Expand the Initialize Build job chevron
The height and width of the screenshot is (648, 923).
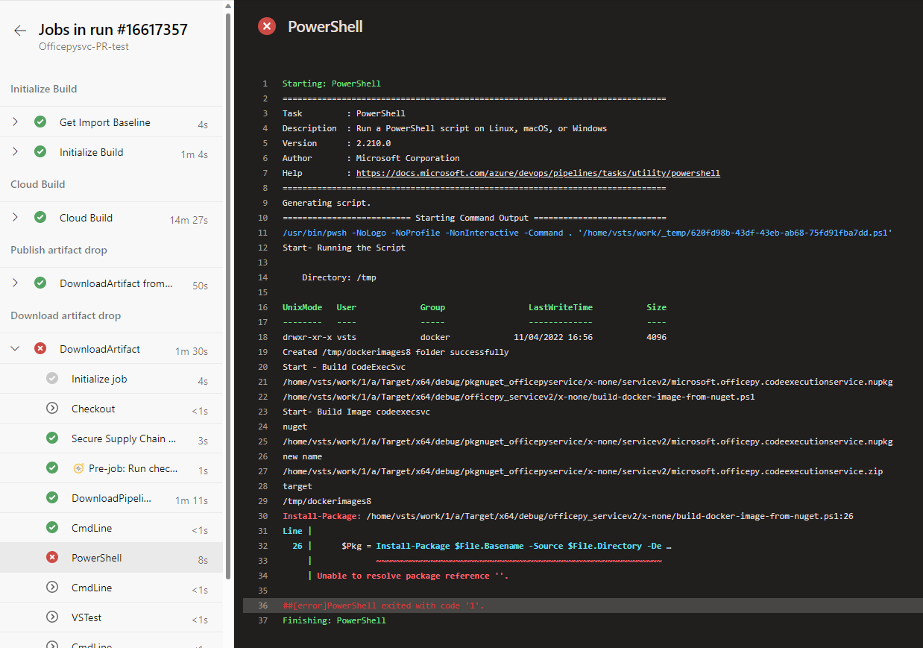(x=16, y=151)
